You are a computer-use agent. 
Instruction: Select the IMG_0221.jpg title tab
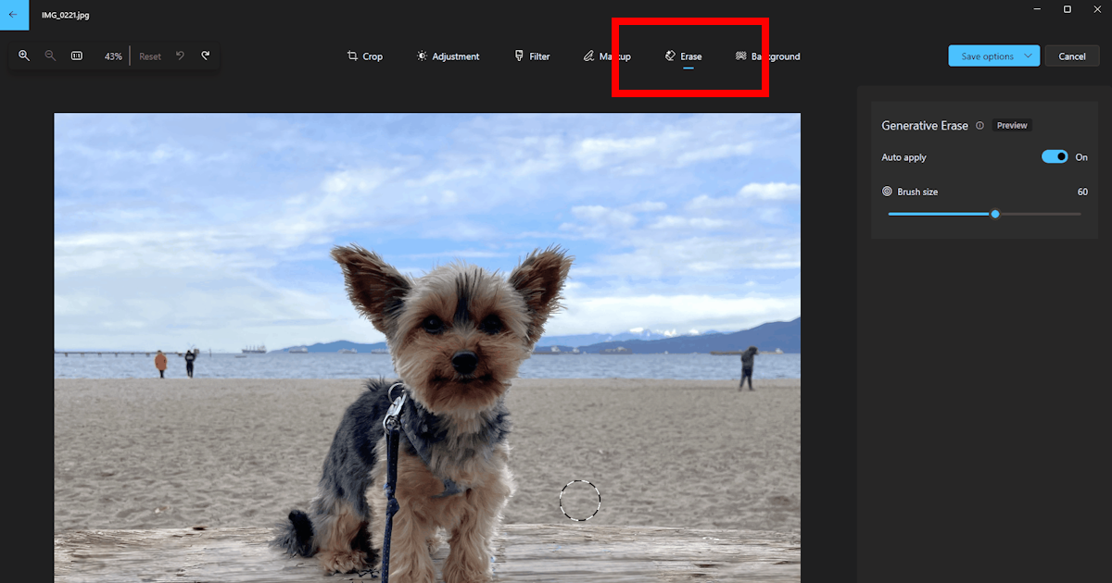pos(65,15)
